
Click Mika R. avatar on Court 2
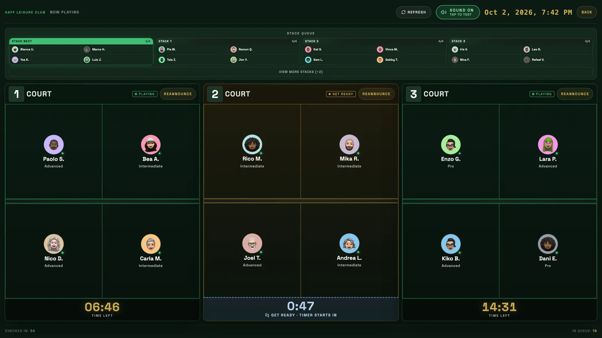349,144
